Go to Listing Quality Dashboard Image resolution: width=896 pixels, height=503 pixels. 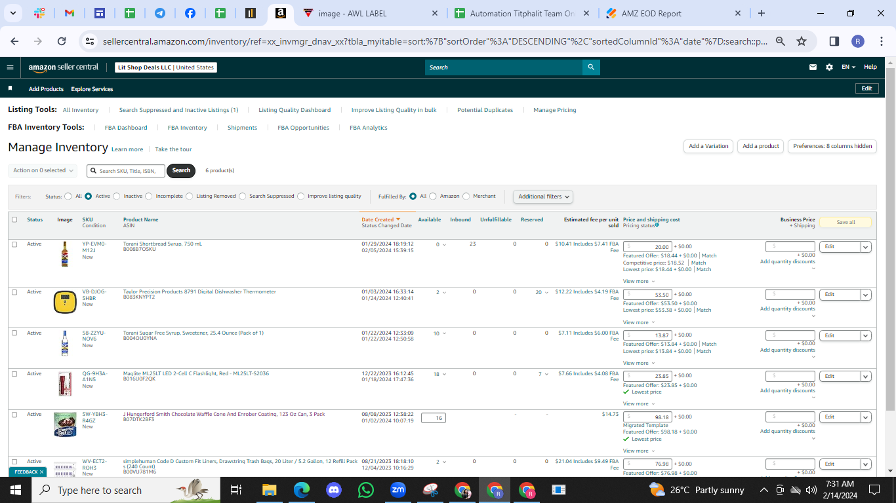[295, 110]
